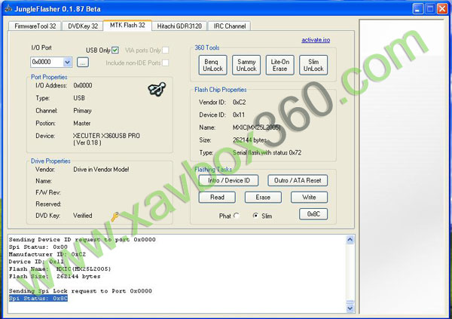Image resolution: width=452 pixels, height=319 pixels.
Task: Click the USB connection icon in Port Properties
Action: tap(157, 89)
